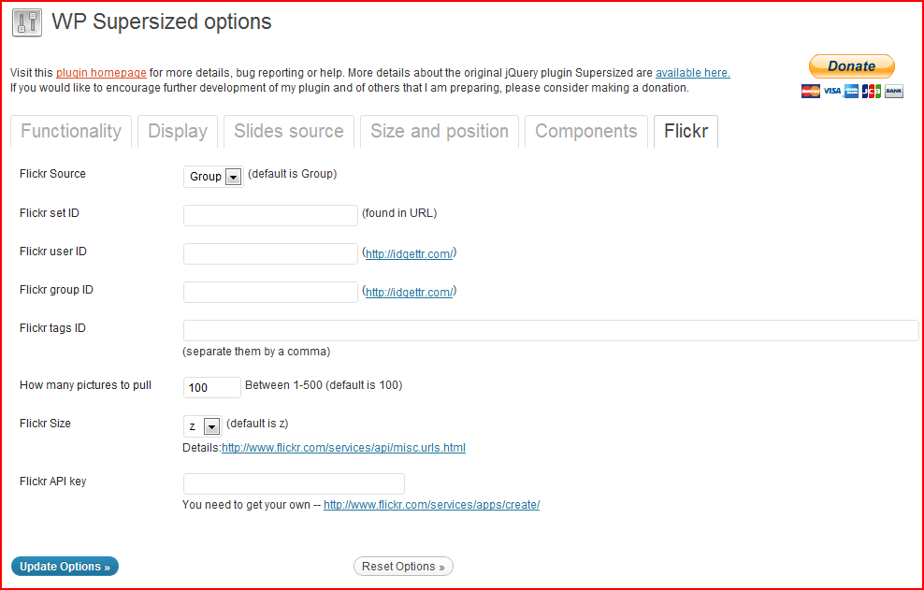
Task: Focus the Flickr set ID field
Action: tap(270, 215)
